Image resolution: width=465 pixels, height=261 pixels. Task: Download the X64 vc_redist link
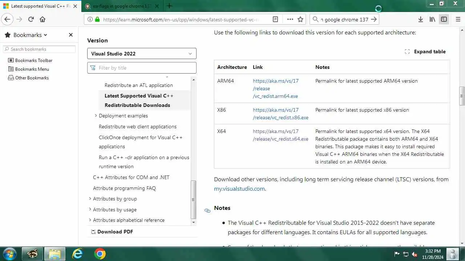[x=280, y=135]
